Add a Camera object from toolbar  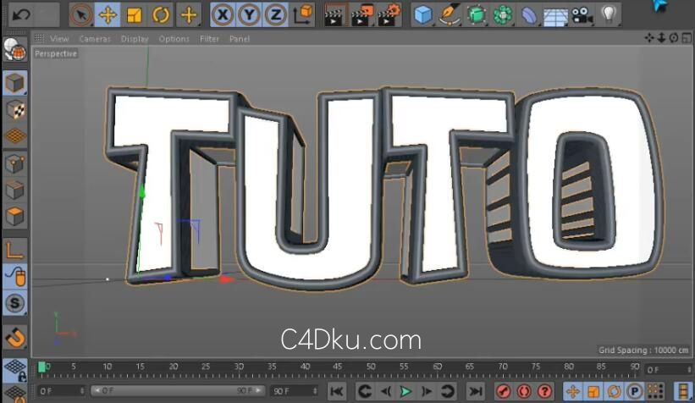point(581,14)
